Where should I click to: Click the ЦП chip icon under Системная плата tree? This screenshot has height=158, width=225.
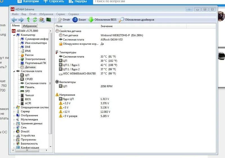click(x=22, y=75)
